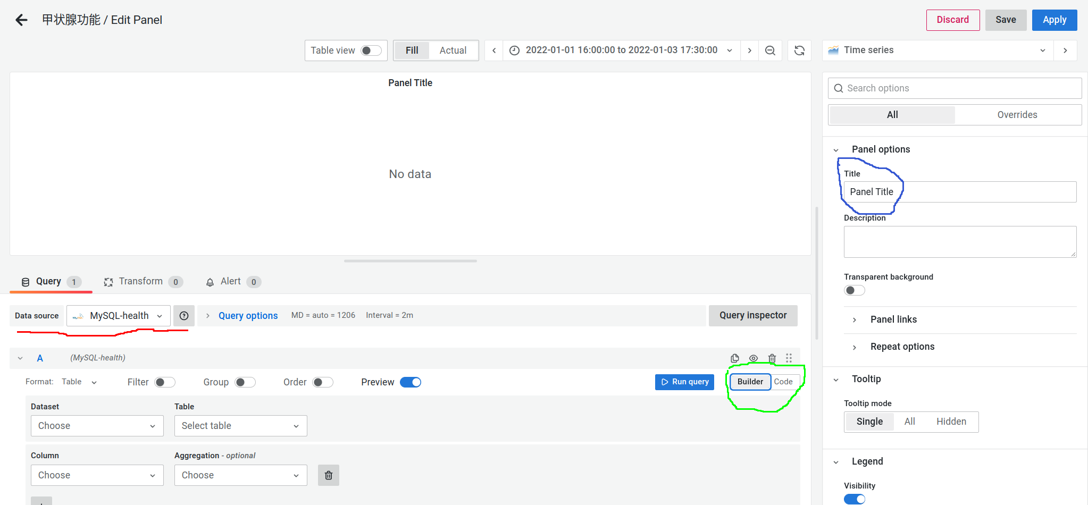Viewport: 1088px width, 505px height.
Task: Zoom out the time range
Action: [x=770, y=50]
